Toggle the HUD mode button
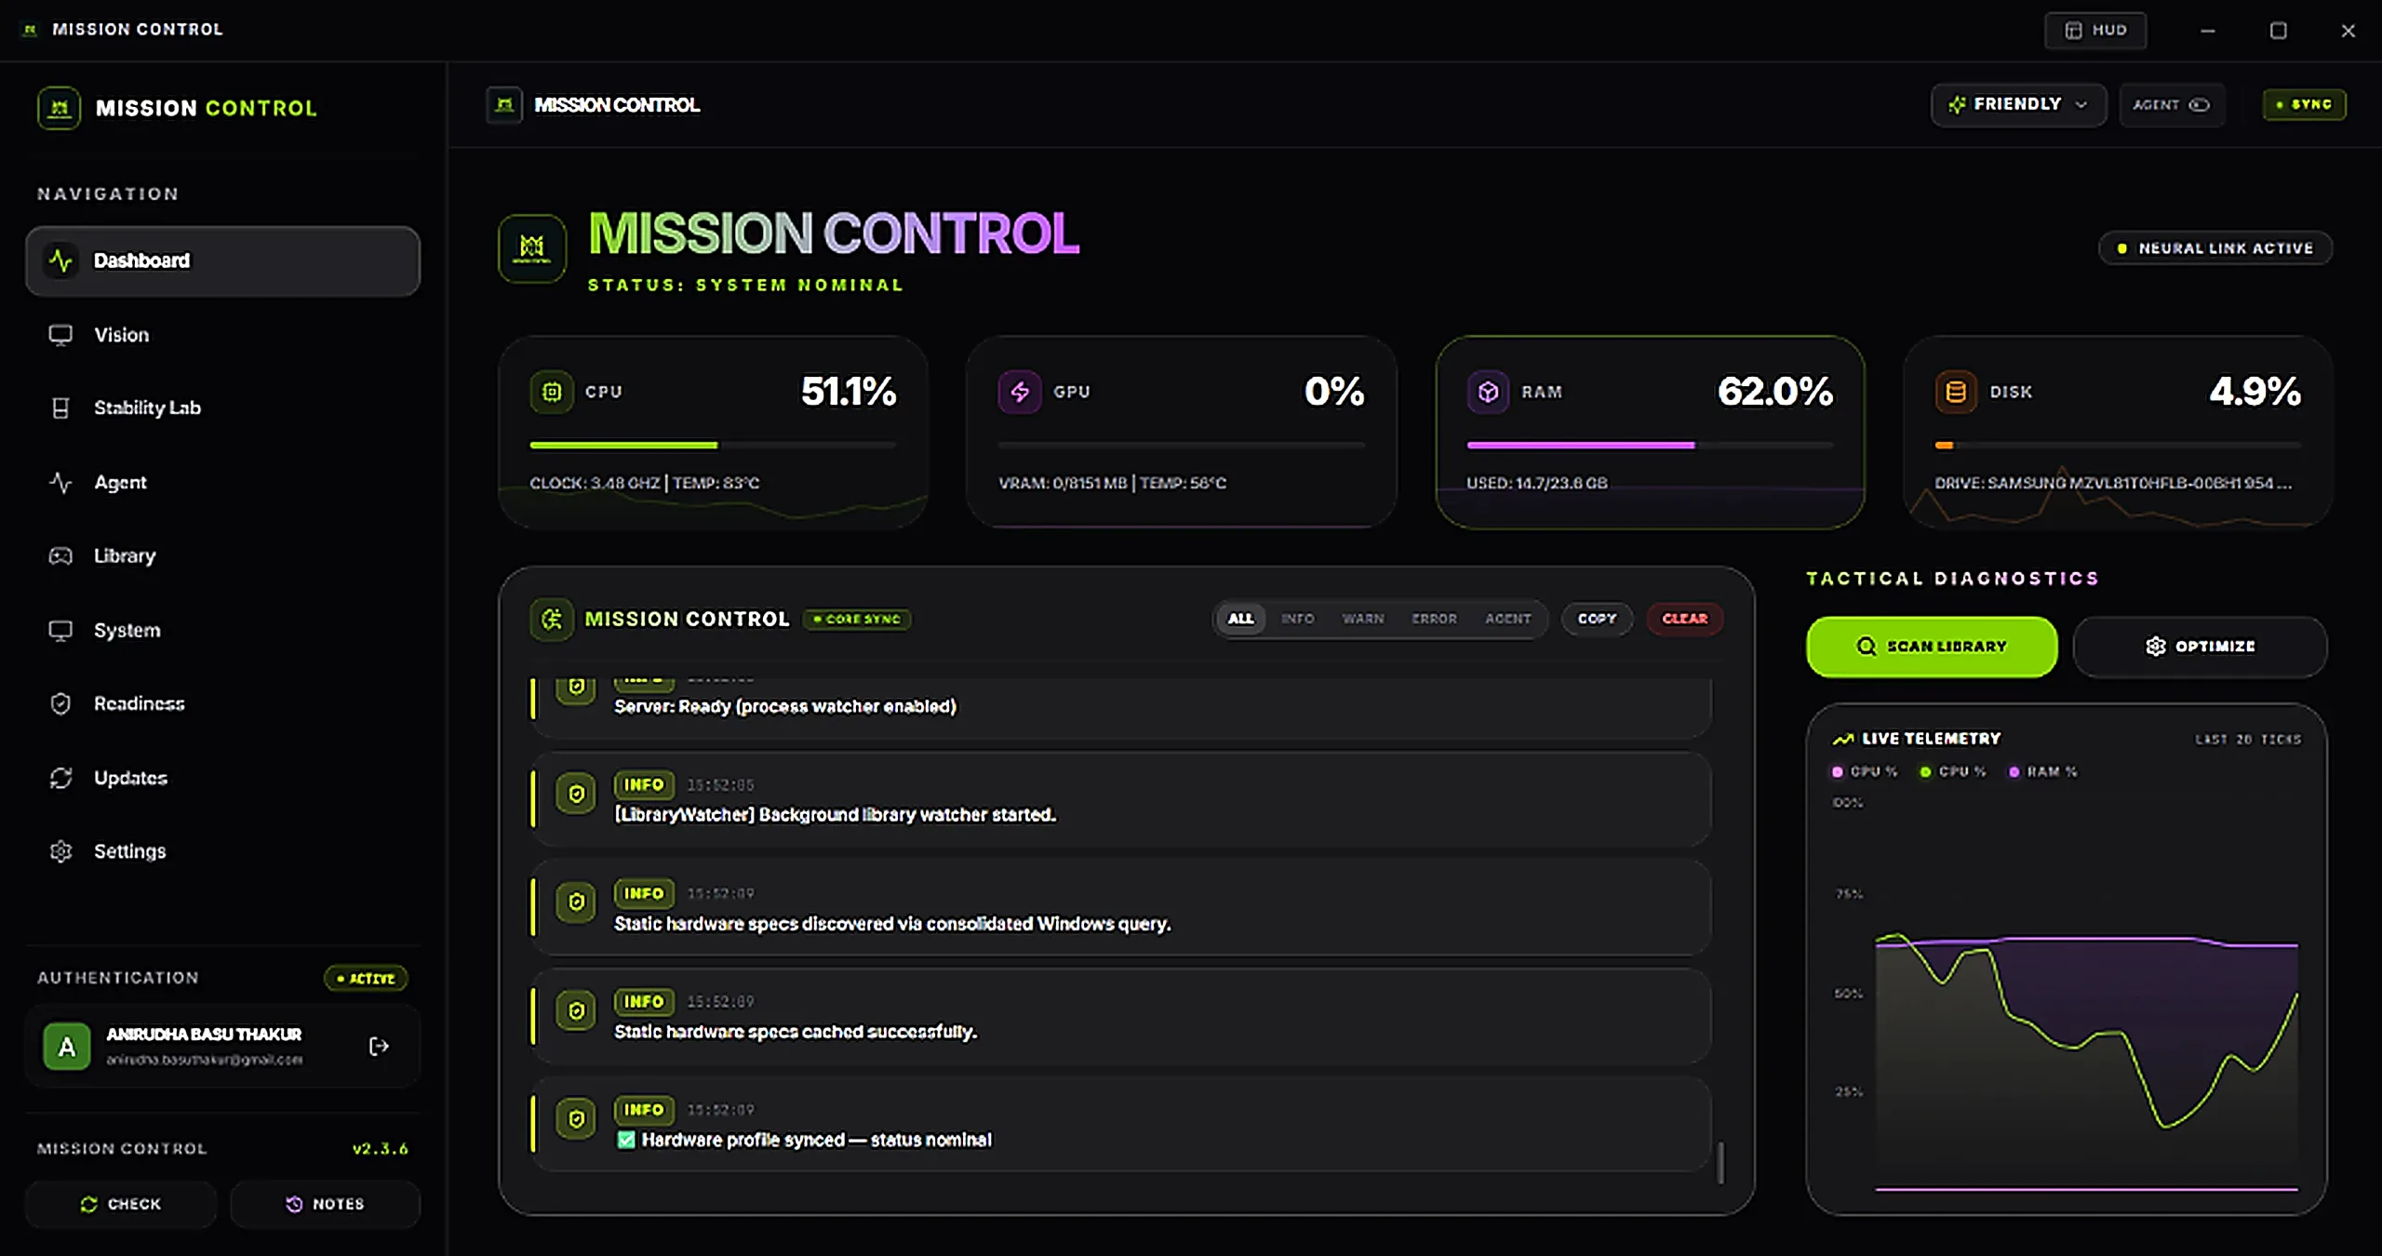The width and height of the screenshot is (2382, 1256). (2095, 30)
